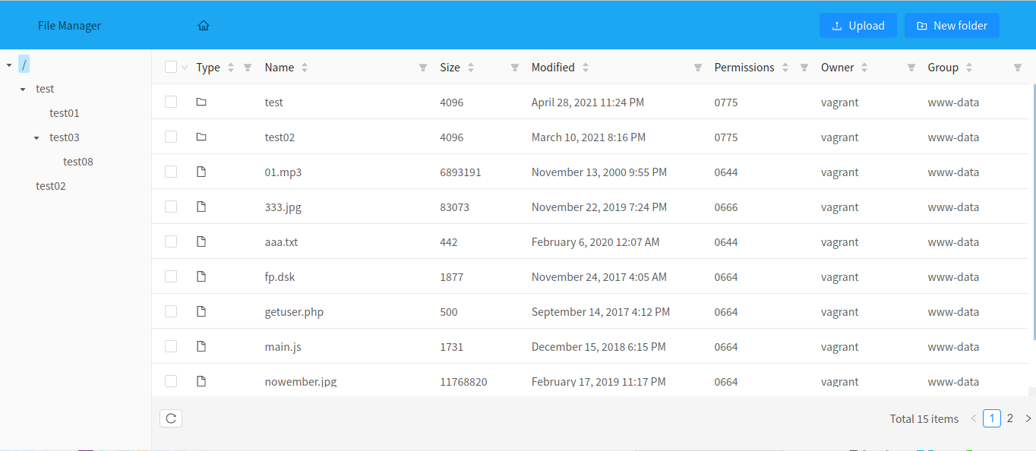Screen dimensions: 1036x451
Task: Open the selection dropdown arrow beside header checkbox
Action: (x=185, y=68)
